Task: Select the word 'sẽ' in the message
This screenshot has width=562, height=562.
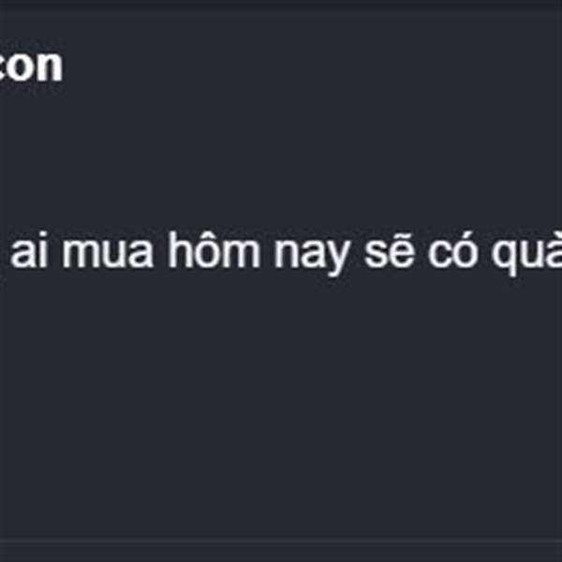Action: tap(390, 252)
